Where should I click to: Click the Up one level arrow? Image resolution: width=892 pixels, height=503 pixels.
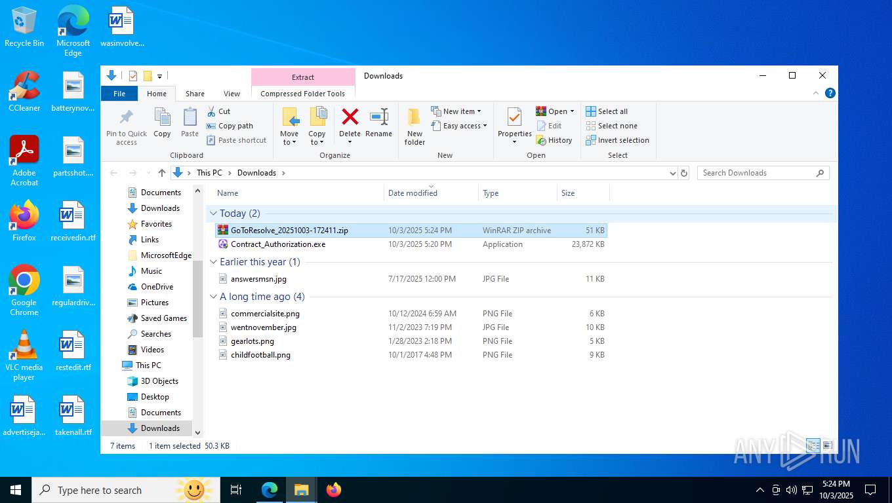162,173
